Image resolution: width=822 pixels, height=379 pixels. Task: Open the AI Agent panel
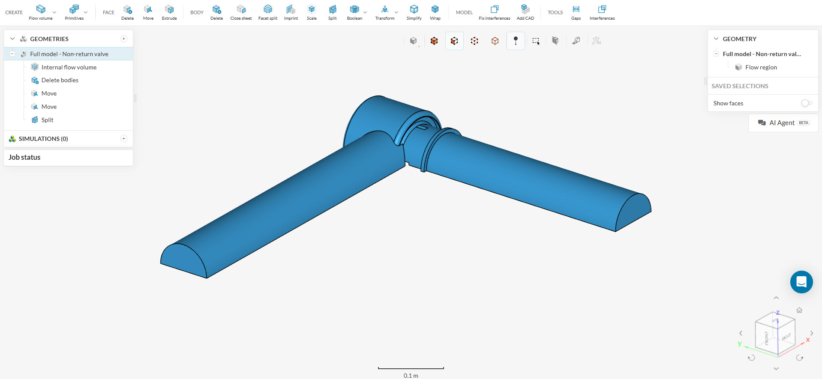pos(783,123)
